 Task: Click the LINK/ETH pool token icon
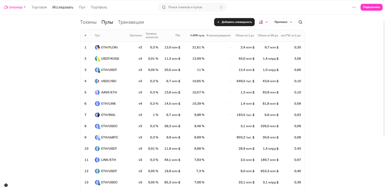coord(97,160)
